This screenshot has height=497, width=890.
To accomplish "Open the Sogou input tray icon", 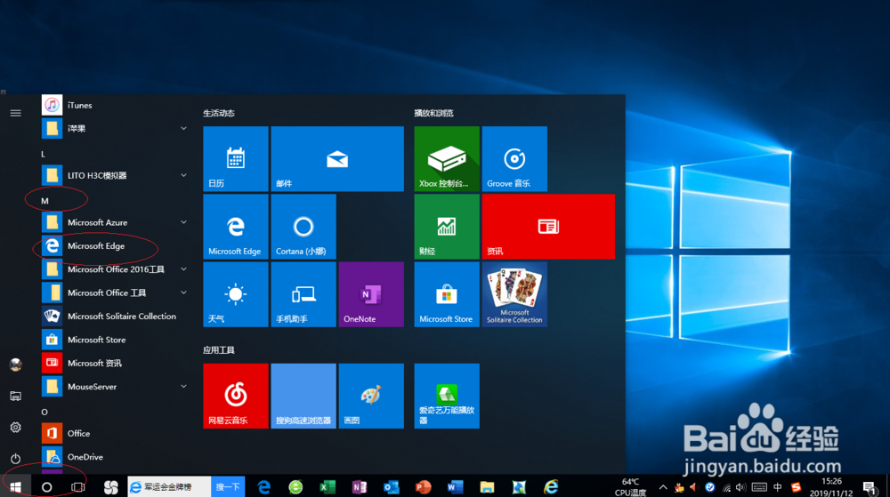I will point(796,487).
